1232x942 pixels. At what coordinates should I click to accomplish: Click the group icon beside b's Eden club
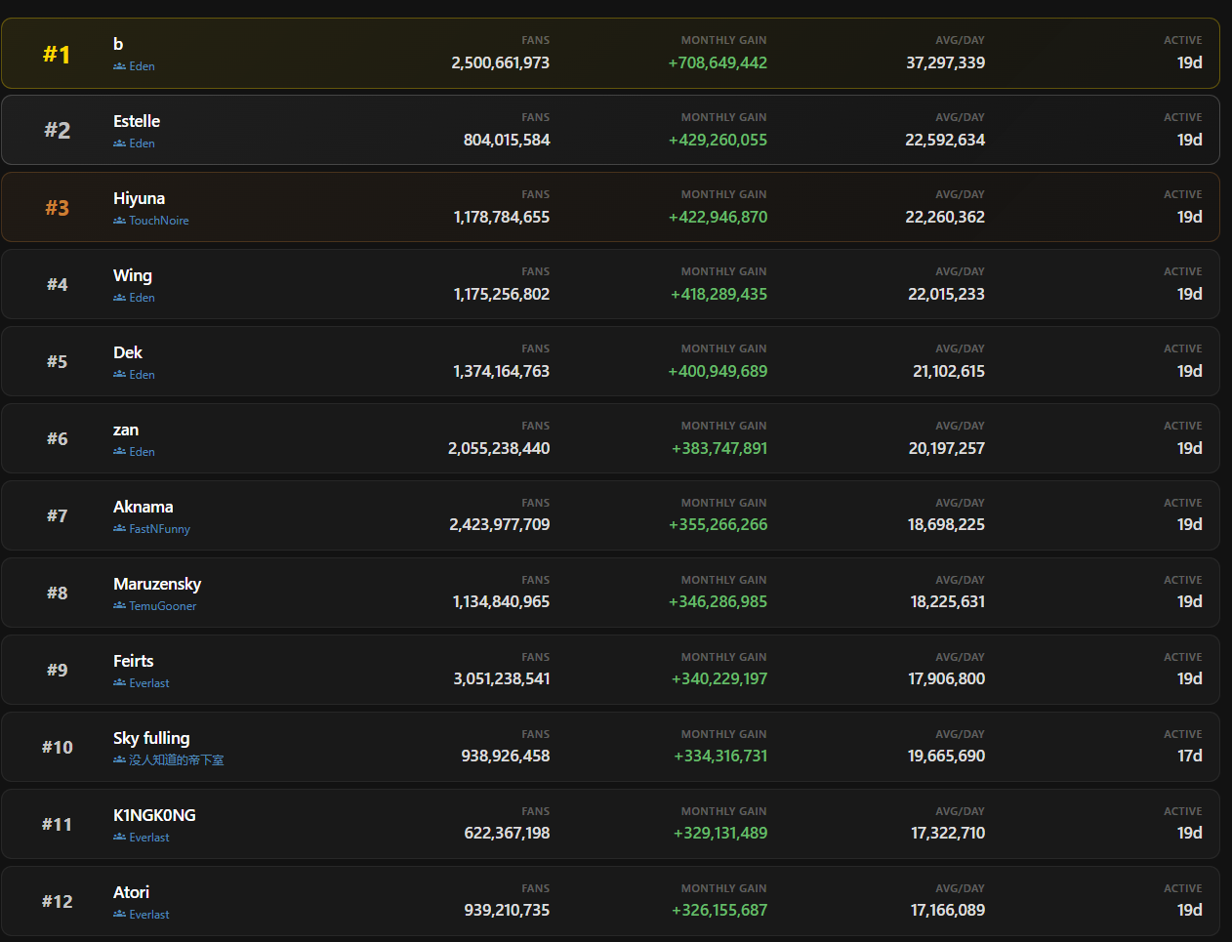click(x=119, y=66)
